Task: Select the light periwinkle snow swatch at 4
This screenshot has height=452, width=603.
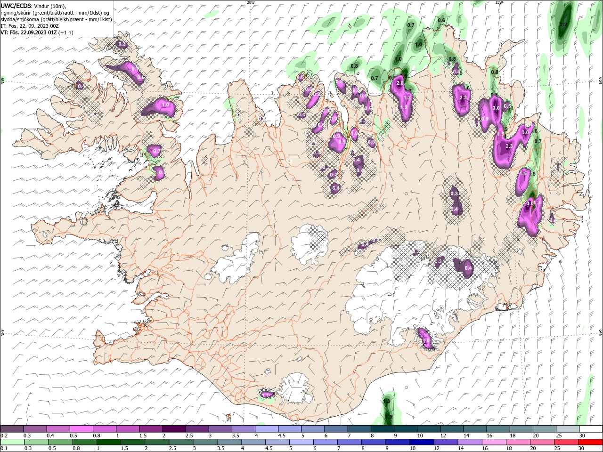Action: tap(267, 428)
